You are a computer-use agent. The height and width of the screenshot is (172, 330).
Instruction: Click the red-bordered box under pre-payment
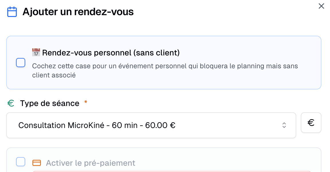click(x=172, y=171)
